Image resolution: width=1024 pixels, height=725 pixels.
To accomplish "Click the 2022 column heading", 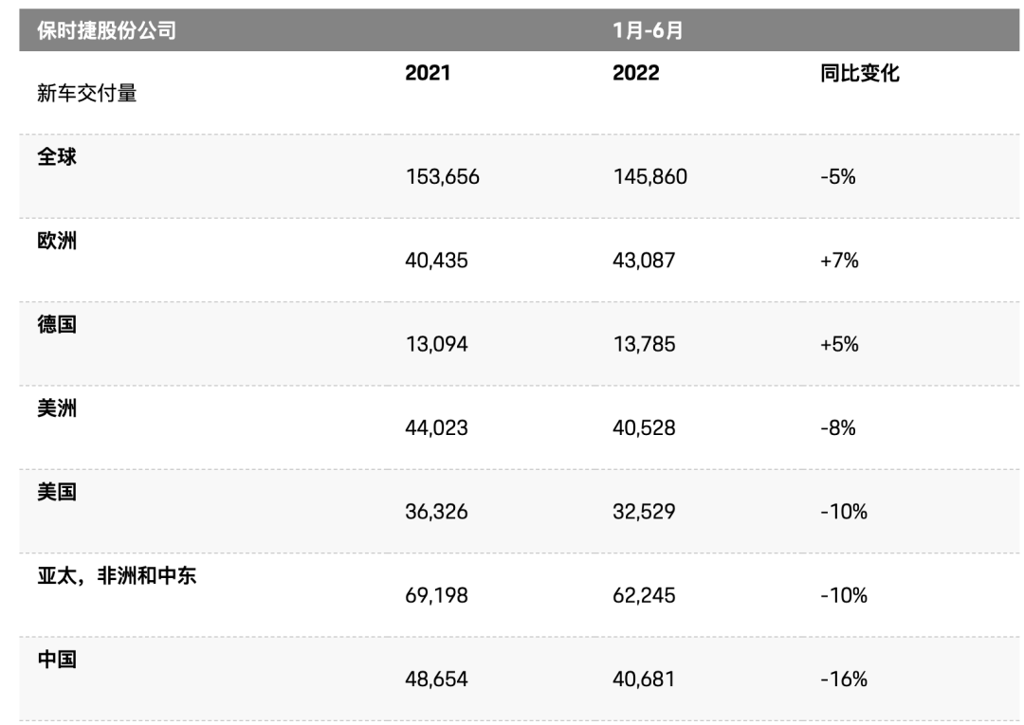I will point(635,74).
